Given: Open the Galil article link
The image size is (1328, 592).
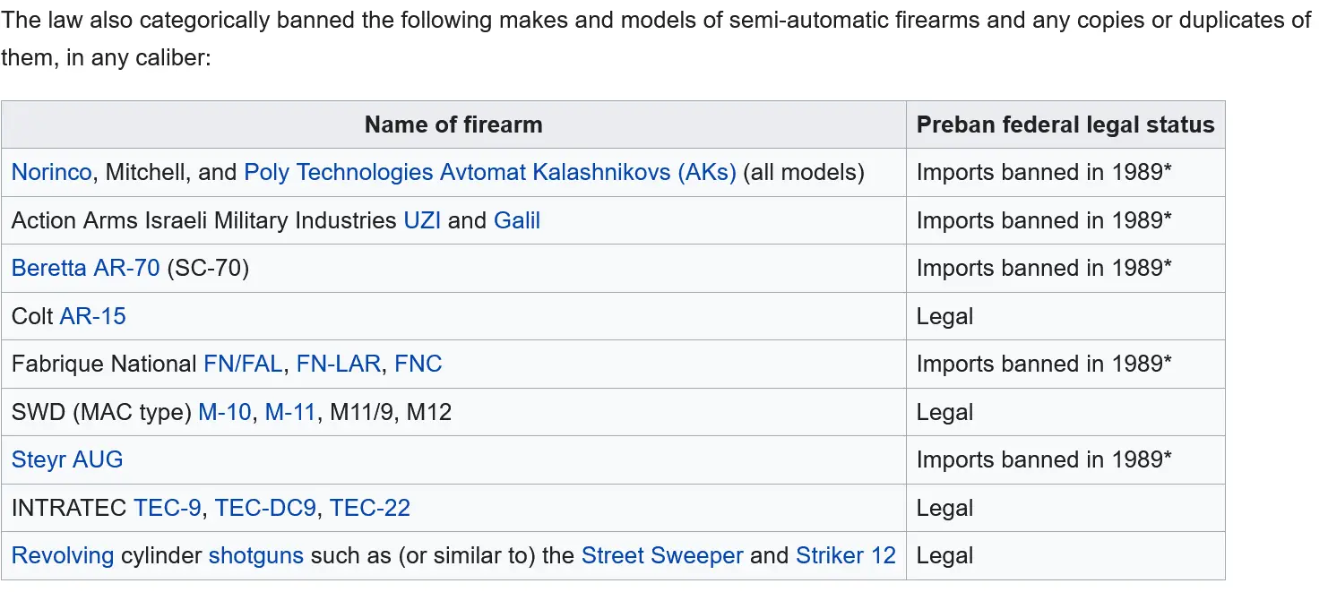Looking at the screenshot, I should pos(517,220).
